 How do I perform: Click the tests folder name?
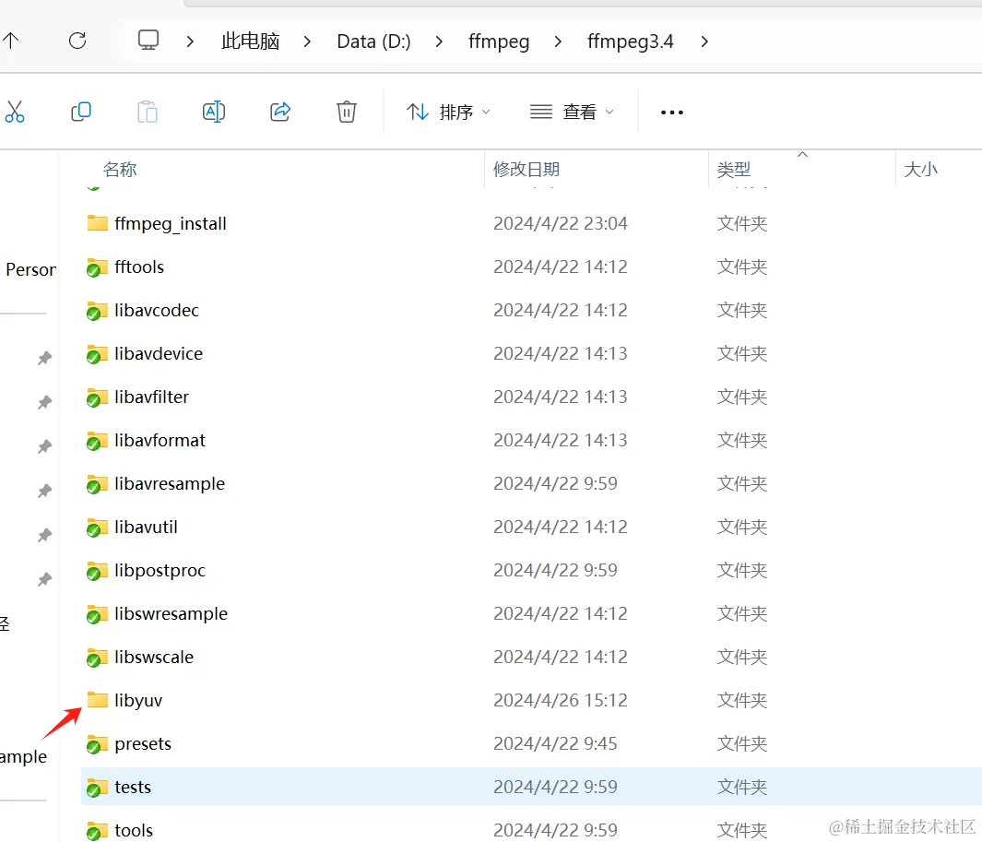(133, 787)
